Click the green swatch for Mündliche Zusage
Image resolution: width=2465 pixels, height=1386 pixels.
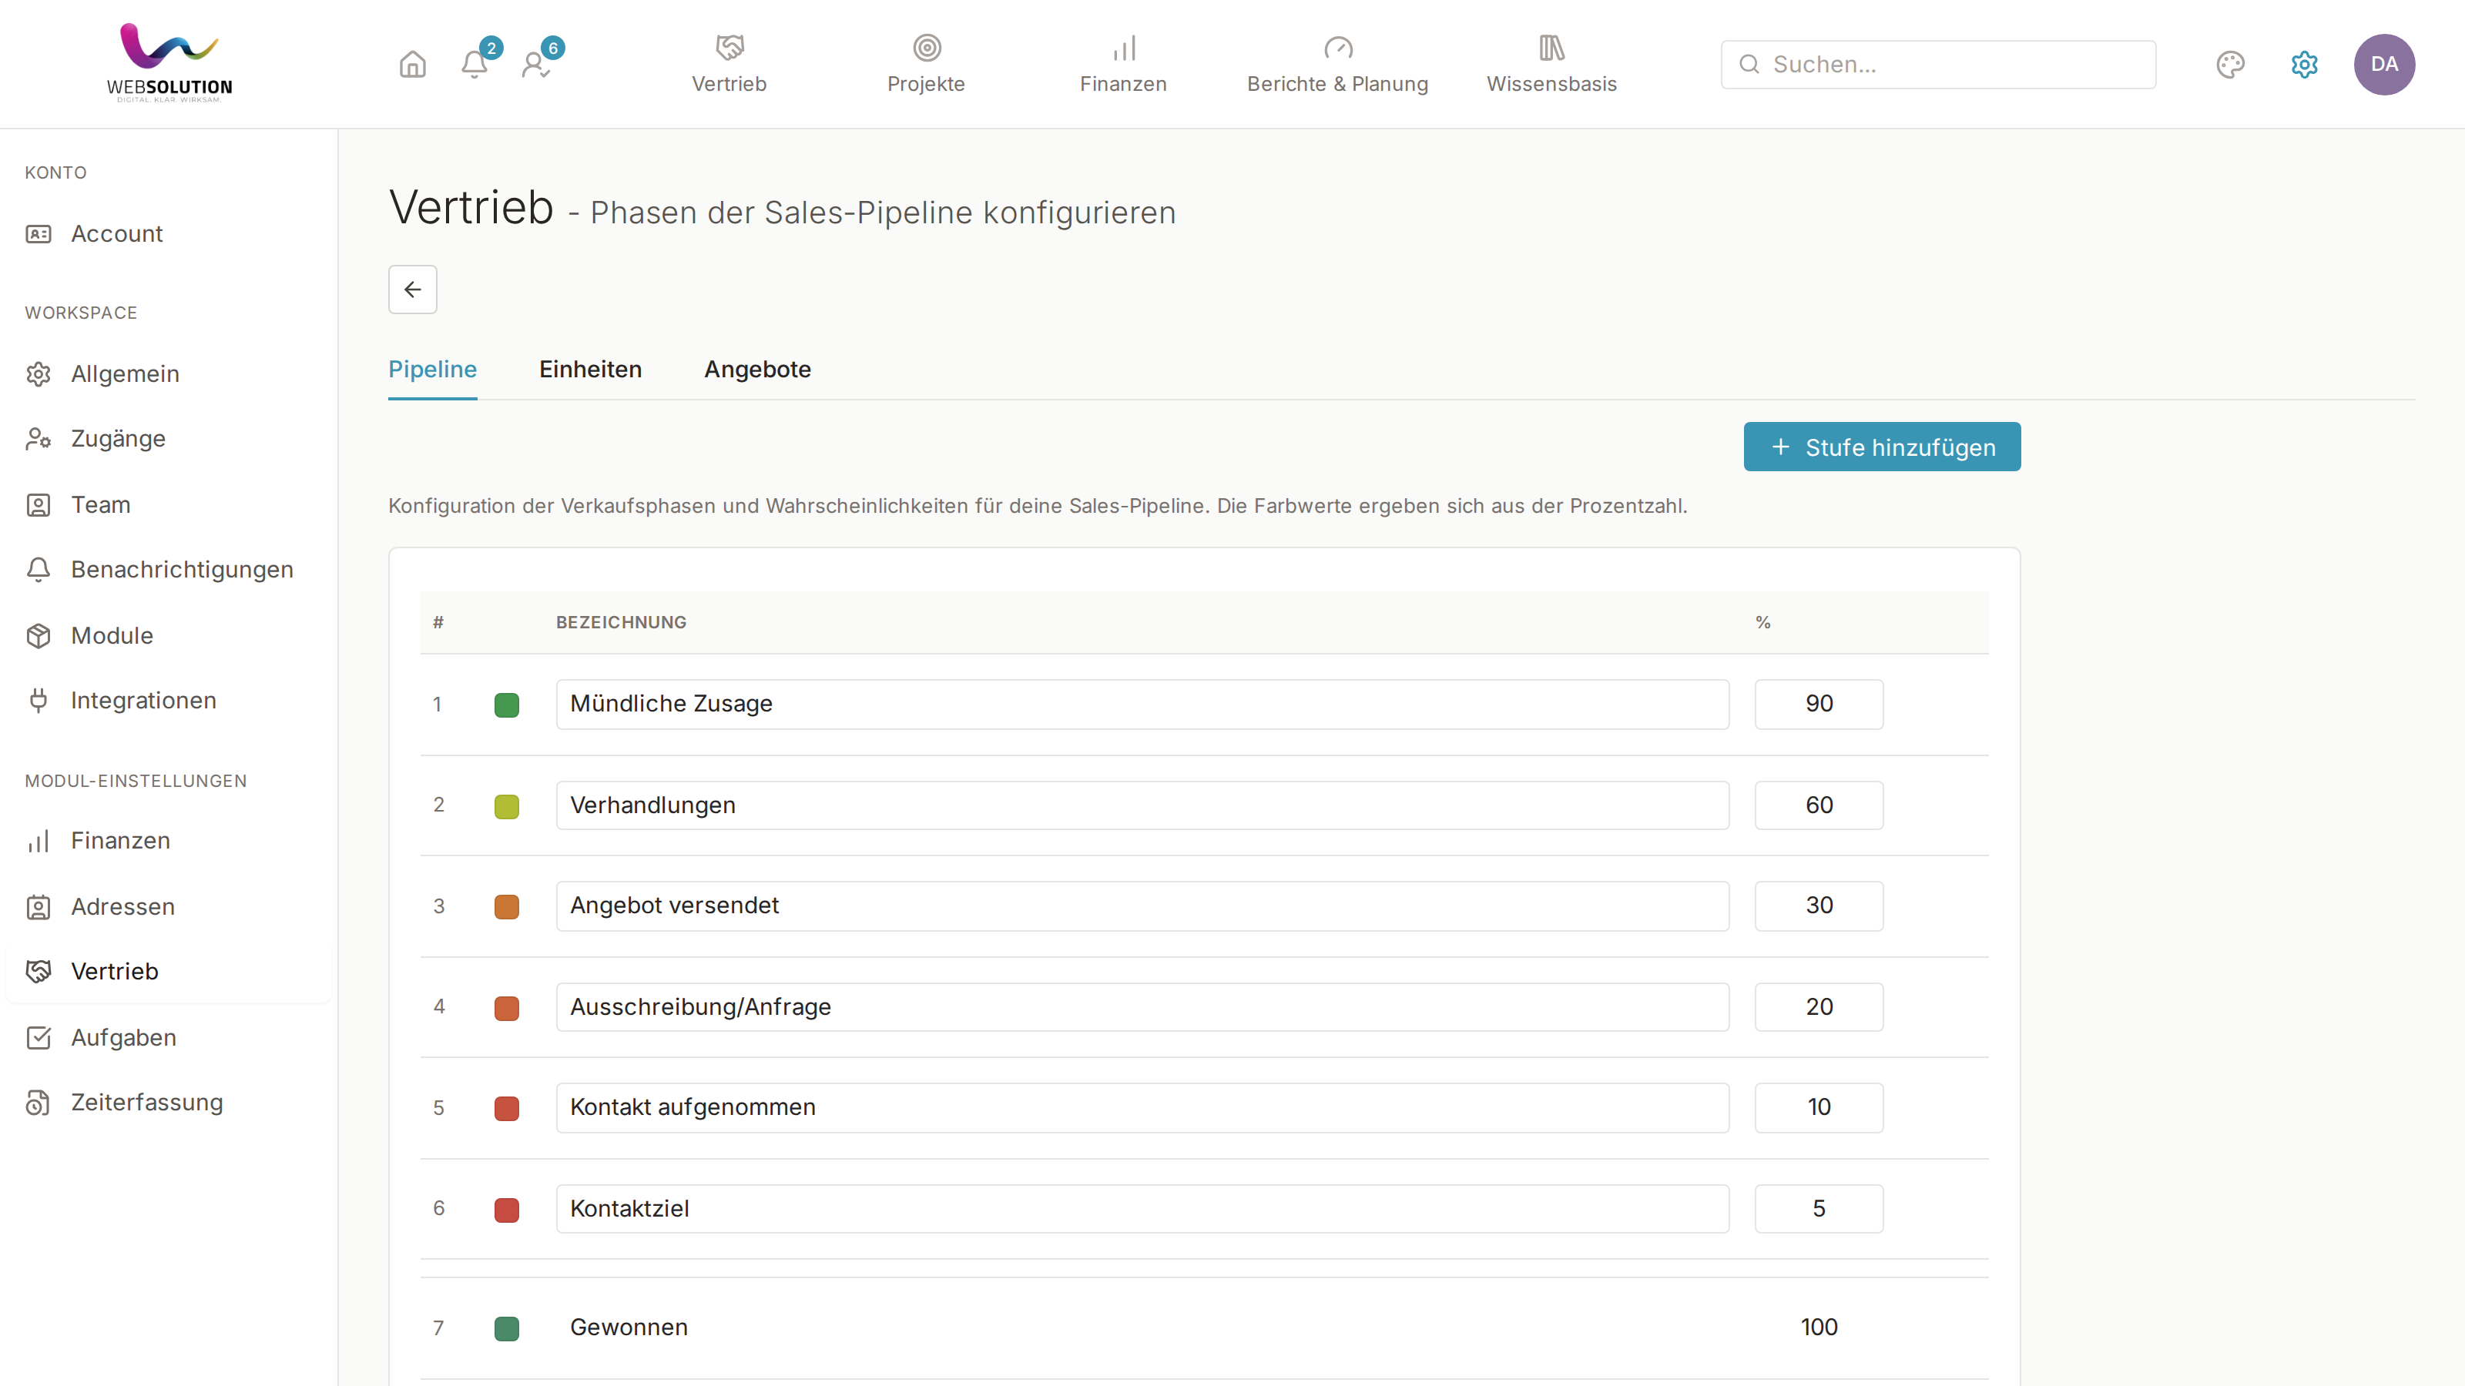507,705
